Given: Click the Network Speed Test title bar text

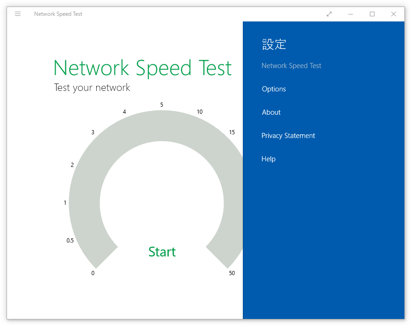Looking at the screenshot, I should click(58, 14).
